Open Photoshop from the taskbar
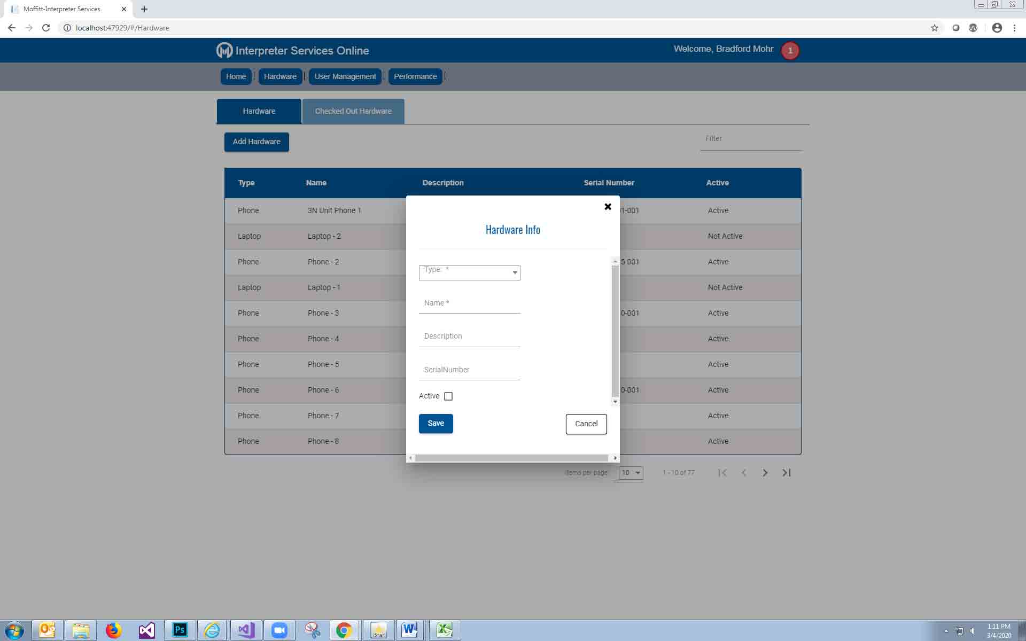 180,630
